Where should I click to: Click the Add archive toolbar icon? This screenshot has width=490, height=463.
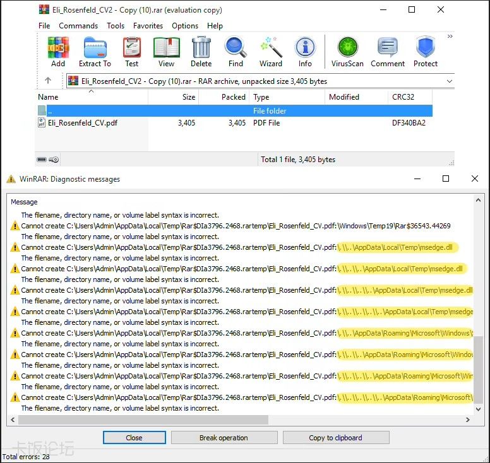click(x=58, y=52)
